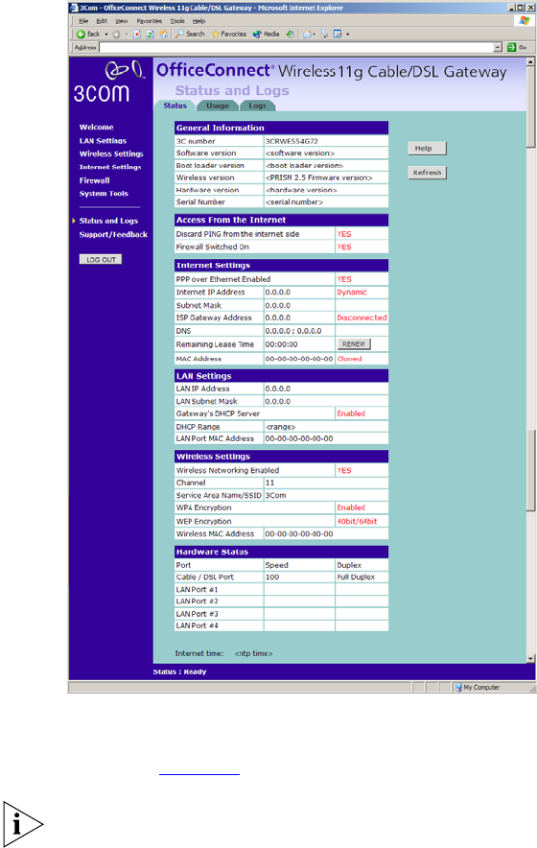
Task: Click the Media toolbar icon
Action: pyautogui.click(x=266, y=34)
